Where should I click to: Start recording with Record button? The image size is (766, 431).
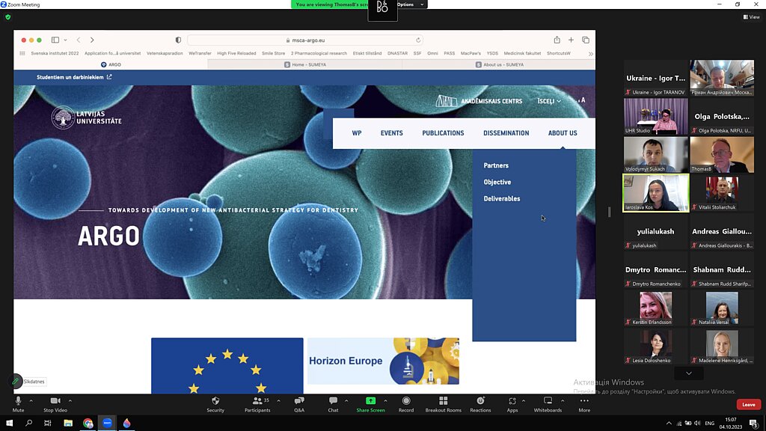pos(406,404)
